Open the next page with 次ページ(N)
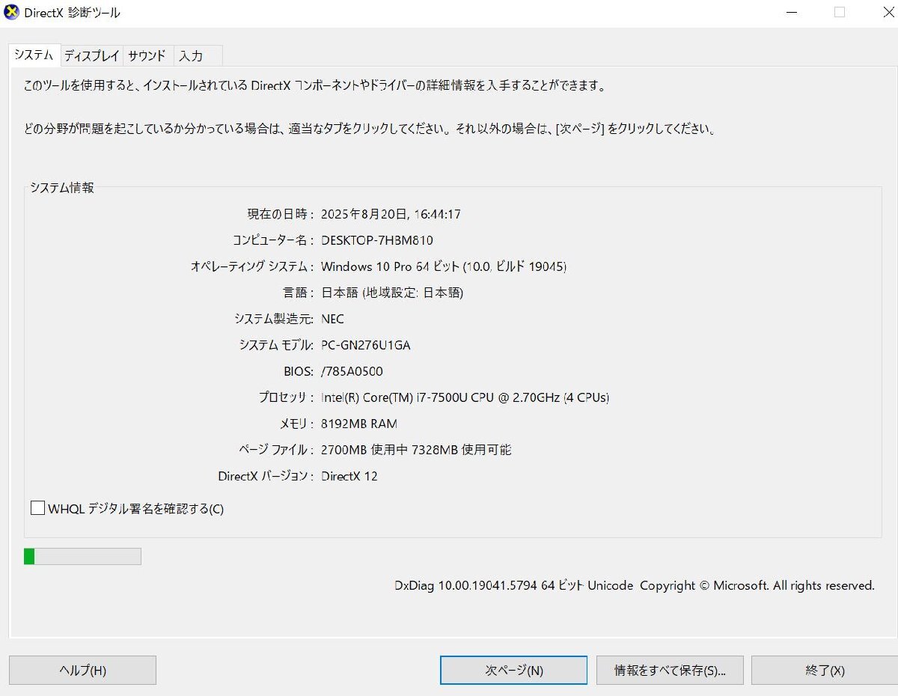This screenshot has height=696, width=898. [x=513, y=670]
